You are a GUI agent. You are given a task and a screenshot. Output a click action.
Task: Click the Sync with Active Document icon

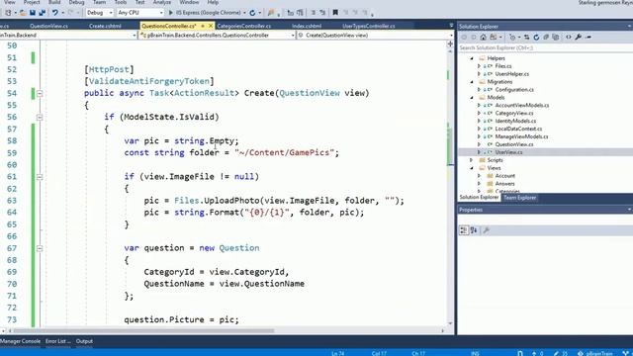click(x=526, y=38)
